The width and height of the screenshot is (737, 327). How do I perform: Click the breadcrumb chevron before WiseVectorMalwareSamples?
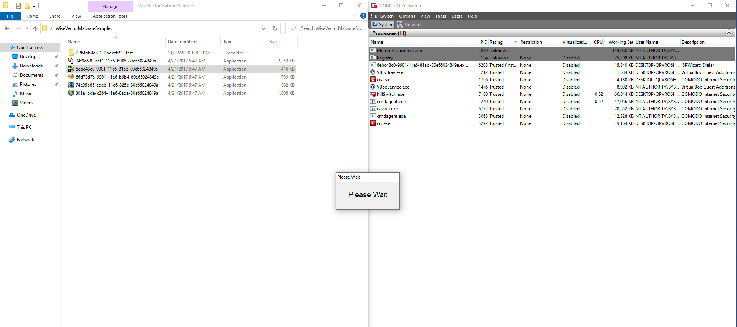pos(51,28)
